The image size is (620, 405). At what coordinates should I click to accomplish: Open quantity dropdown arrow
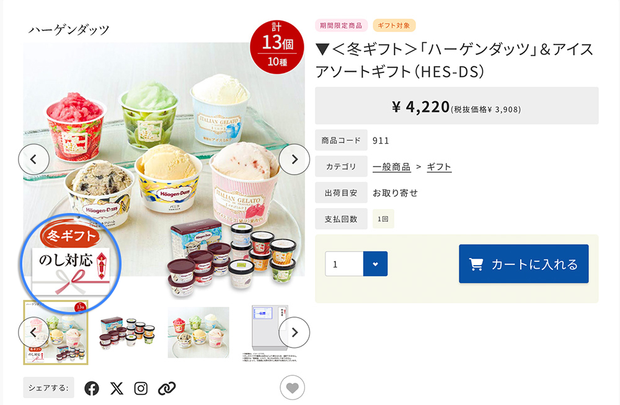point(375,264)
